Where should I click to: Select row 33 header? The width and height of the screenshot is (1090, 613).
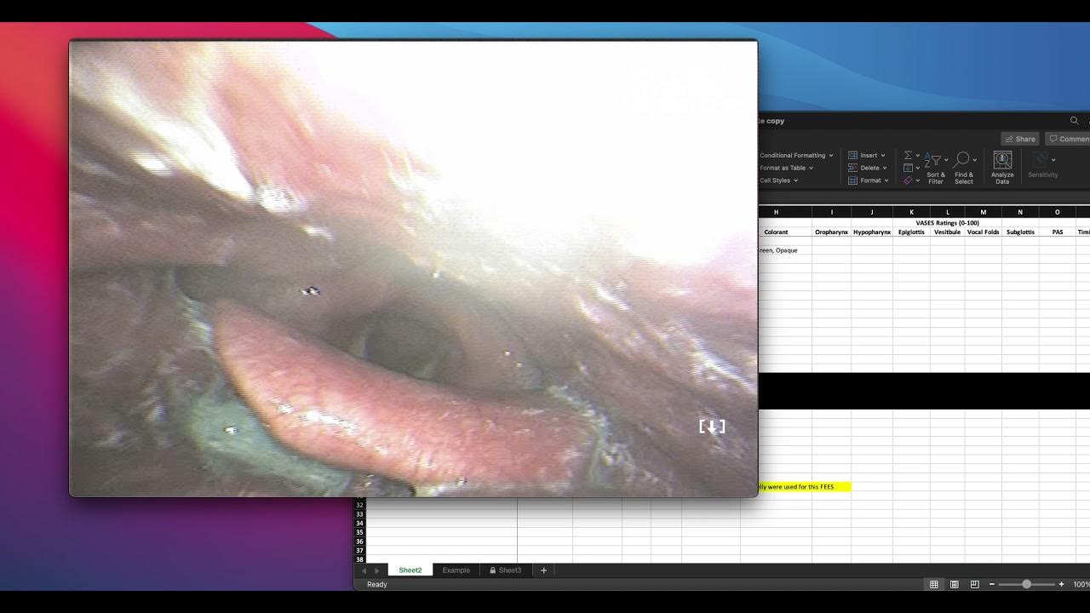tap(359, 514)
